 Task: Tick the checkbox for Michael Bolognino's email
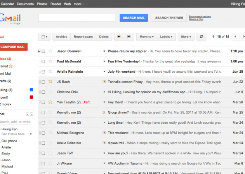click(x=43, y=133)
